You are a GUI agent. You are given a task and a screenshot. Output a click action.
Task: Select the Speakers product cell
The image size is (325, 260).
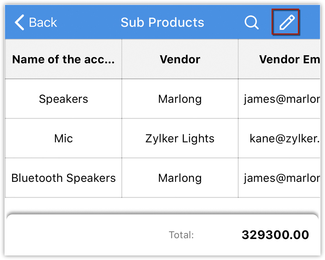(63, 99)
